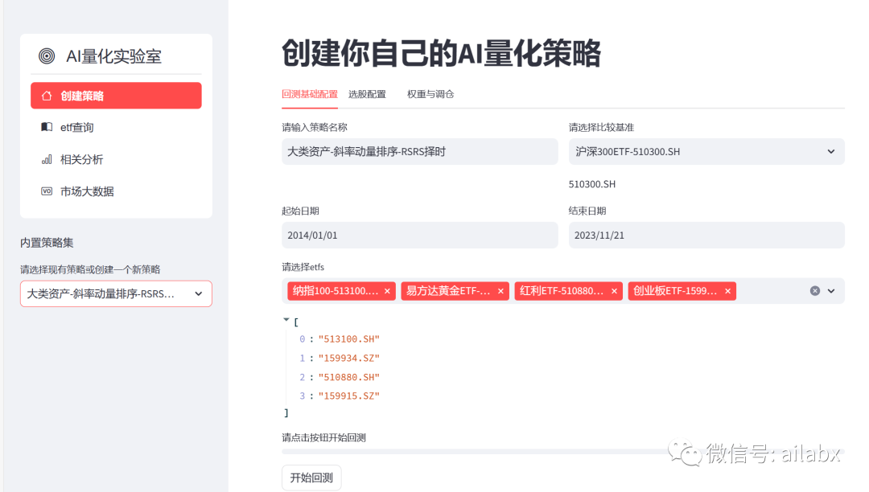Open the ETF multiselect dropdown arrow
Image resolution: width=869 pixels, height=492 pixels.
coord(832,291)
